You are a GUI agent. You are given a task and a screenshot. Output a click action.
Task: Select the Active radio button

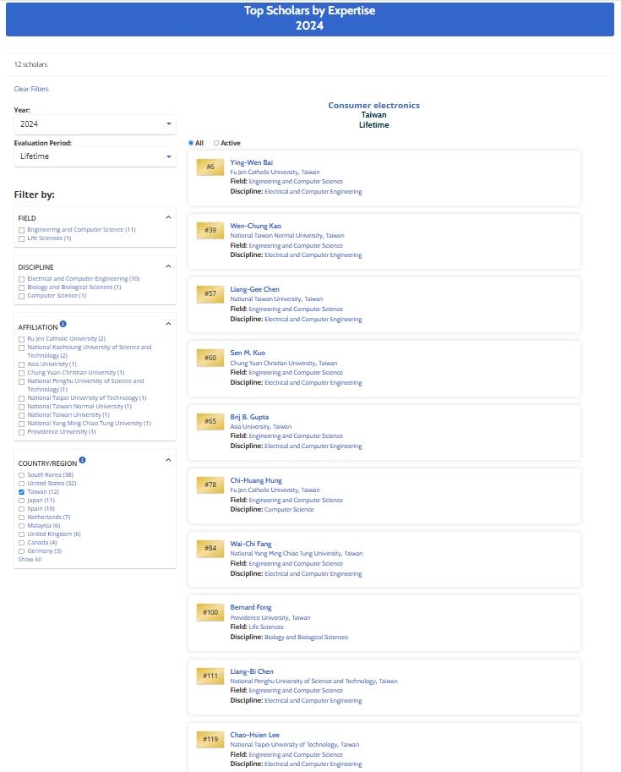pyautogui.click(x=216, y=143)
